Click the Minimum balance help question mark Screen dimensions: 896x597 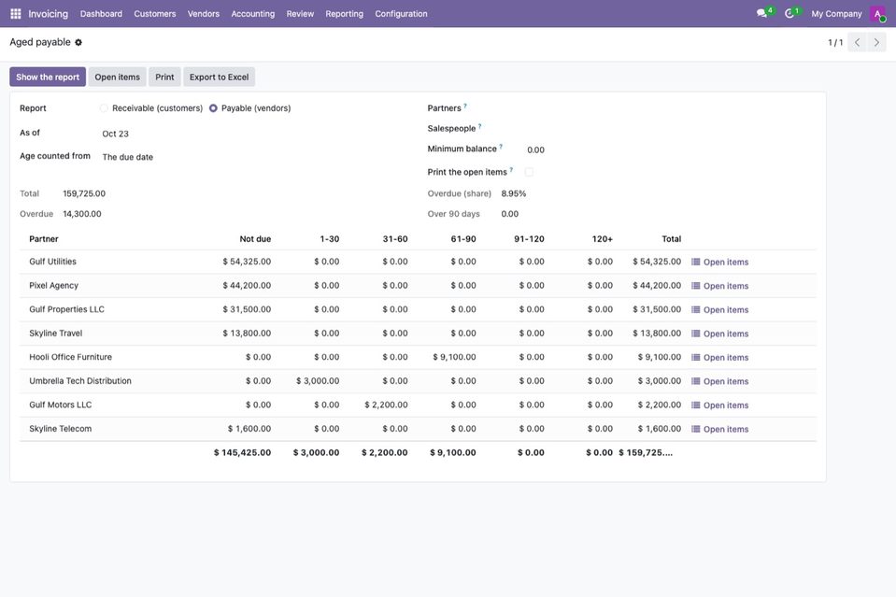pyautogui.click(x=501, y=147)
